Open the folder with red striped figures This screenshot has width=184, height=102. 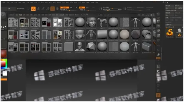point(35,47)
